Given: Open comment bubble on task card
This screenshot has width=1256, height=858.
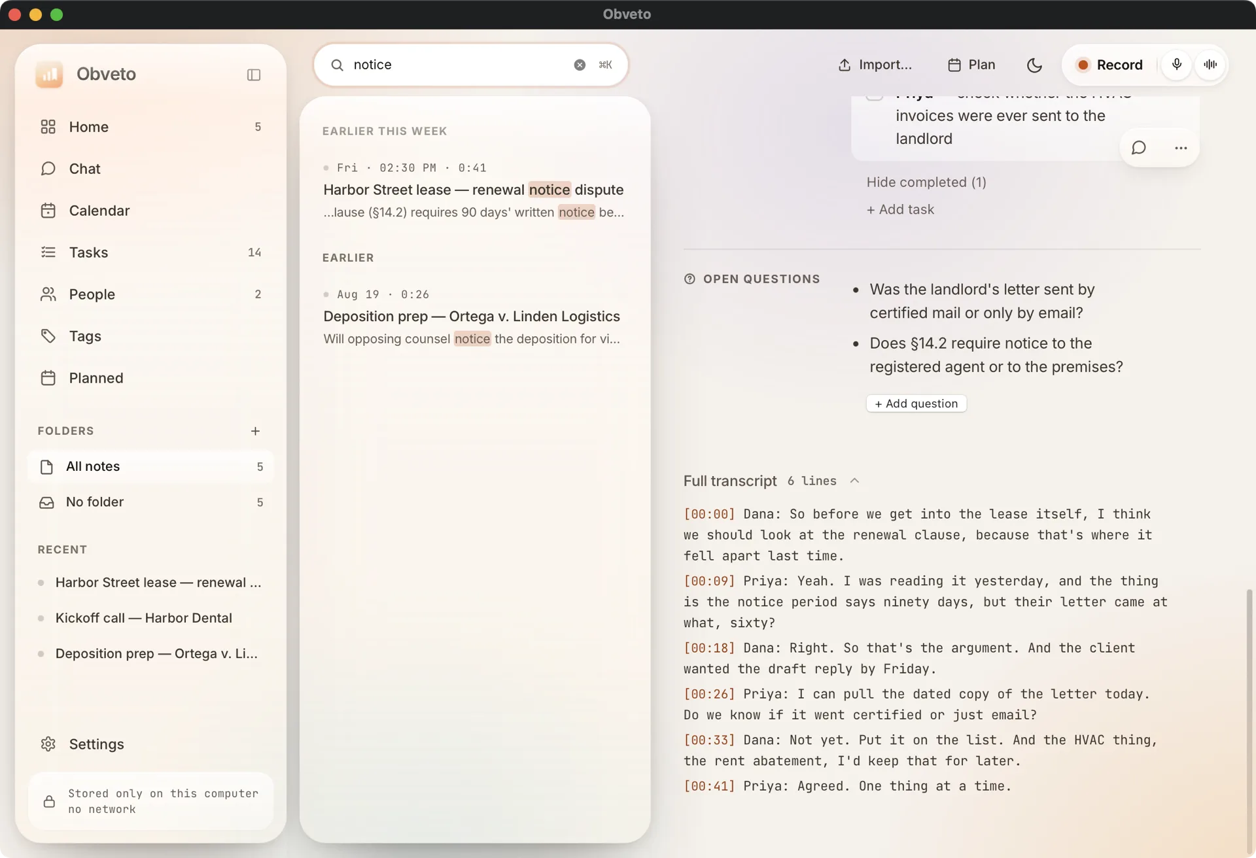Looking at the screenshot, I should tap(1138, 148).
